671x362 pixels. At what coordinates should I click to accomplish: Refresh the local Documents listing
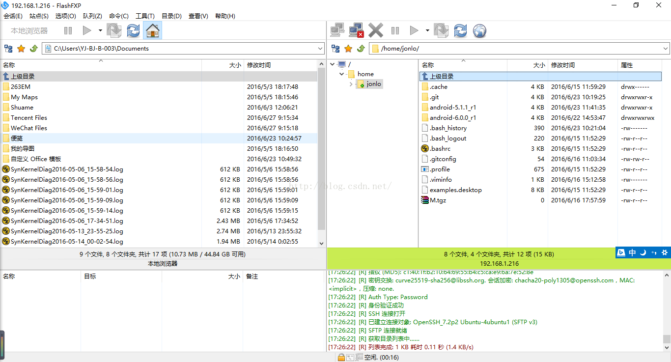(133, 31)
